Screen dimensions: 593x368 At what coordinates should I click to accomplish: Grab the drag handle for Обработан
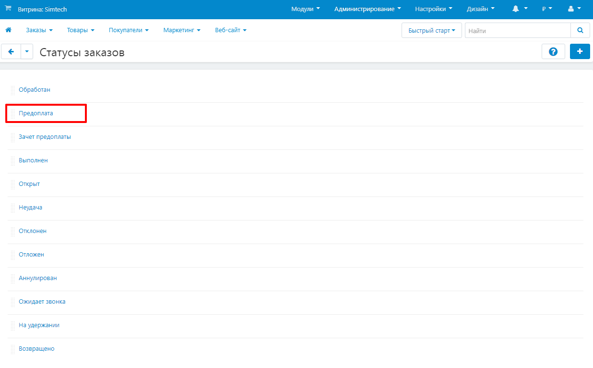13,90
